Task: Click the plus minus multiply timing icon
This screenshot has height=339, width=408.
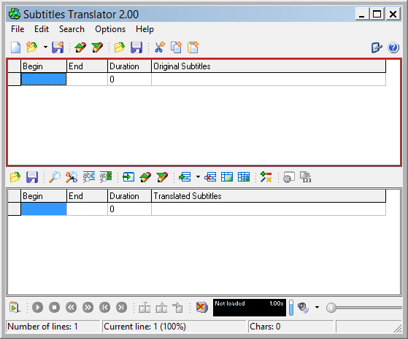Action: (266, 177)
